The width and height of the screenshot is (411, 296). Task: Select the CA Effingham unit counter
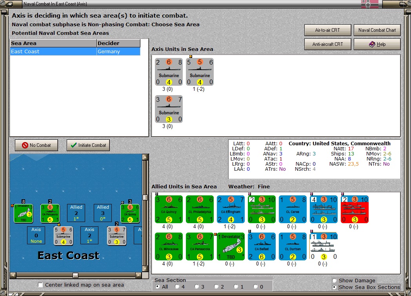[x=231, y=209]
